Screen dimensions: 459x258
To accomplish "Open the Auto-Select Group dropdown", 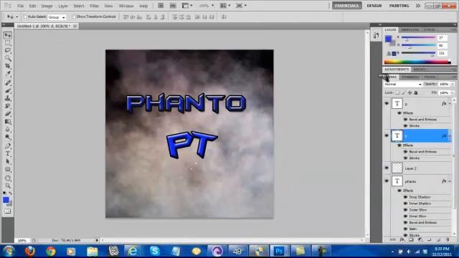I will pos(57,17).
